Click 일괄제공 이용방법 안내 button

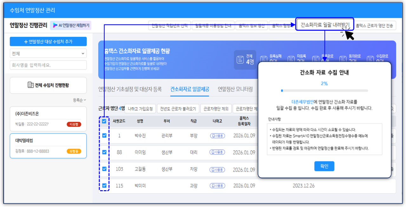pos(213,26)
